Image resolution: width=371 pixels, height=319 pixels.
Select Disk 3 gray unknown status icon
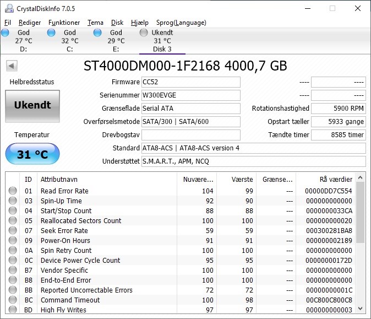(x=143, y=33)
